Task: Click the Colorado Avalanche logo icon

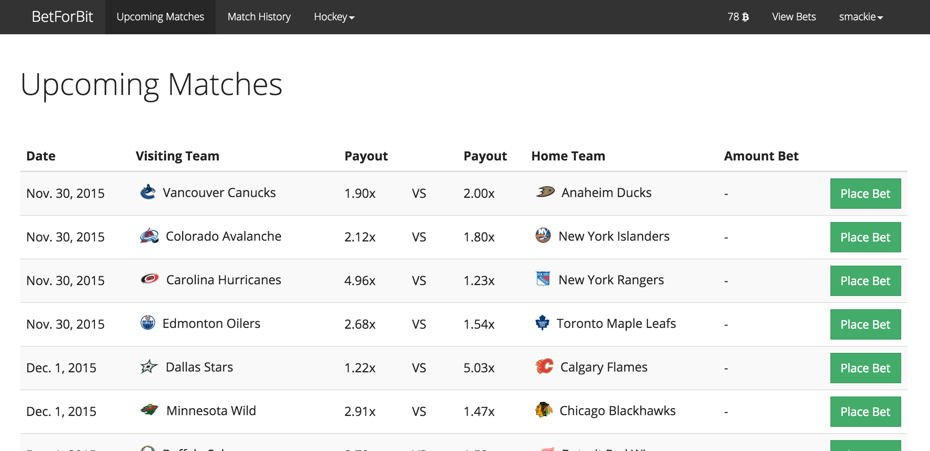Action: (x=149, y=236)
